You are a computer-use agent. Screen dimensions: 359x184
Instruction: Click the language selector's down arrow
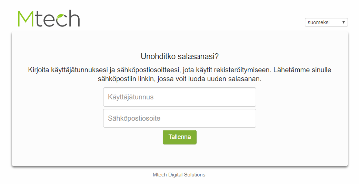343,22
